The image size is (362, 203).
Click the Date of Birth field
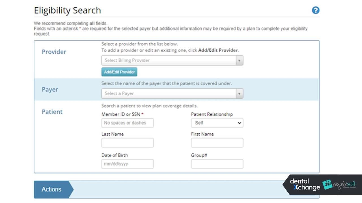(x=127, y=164)
